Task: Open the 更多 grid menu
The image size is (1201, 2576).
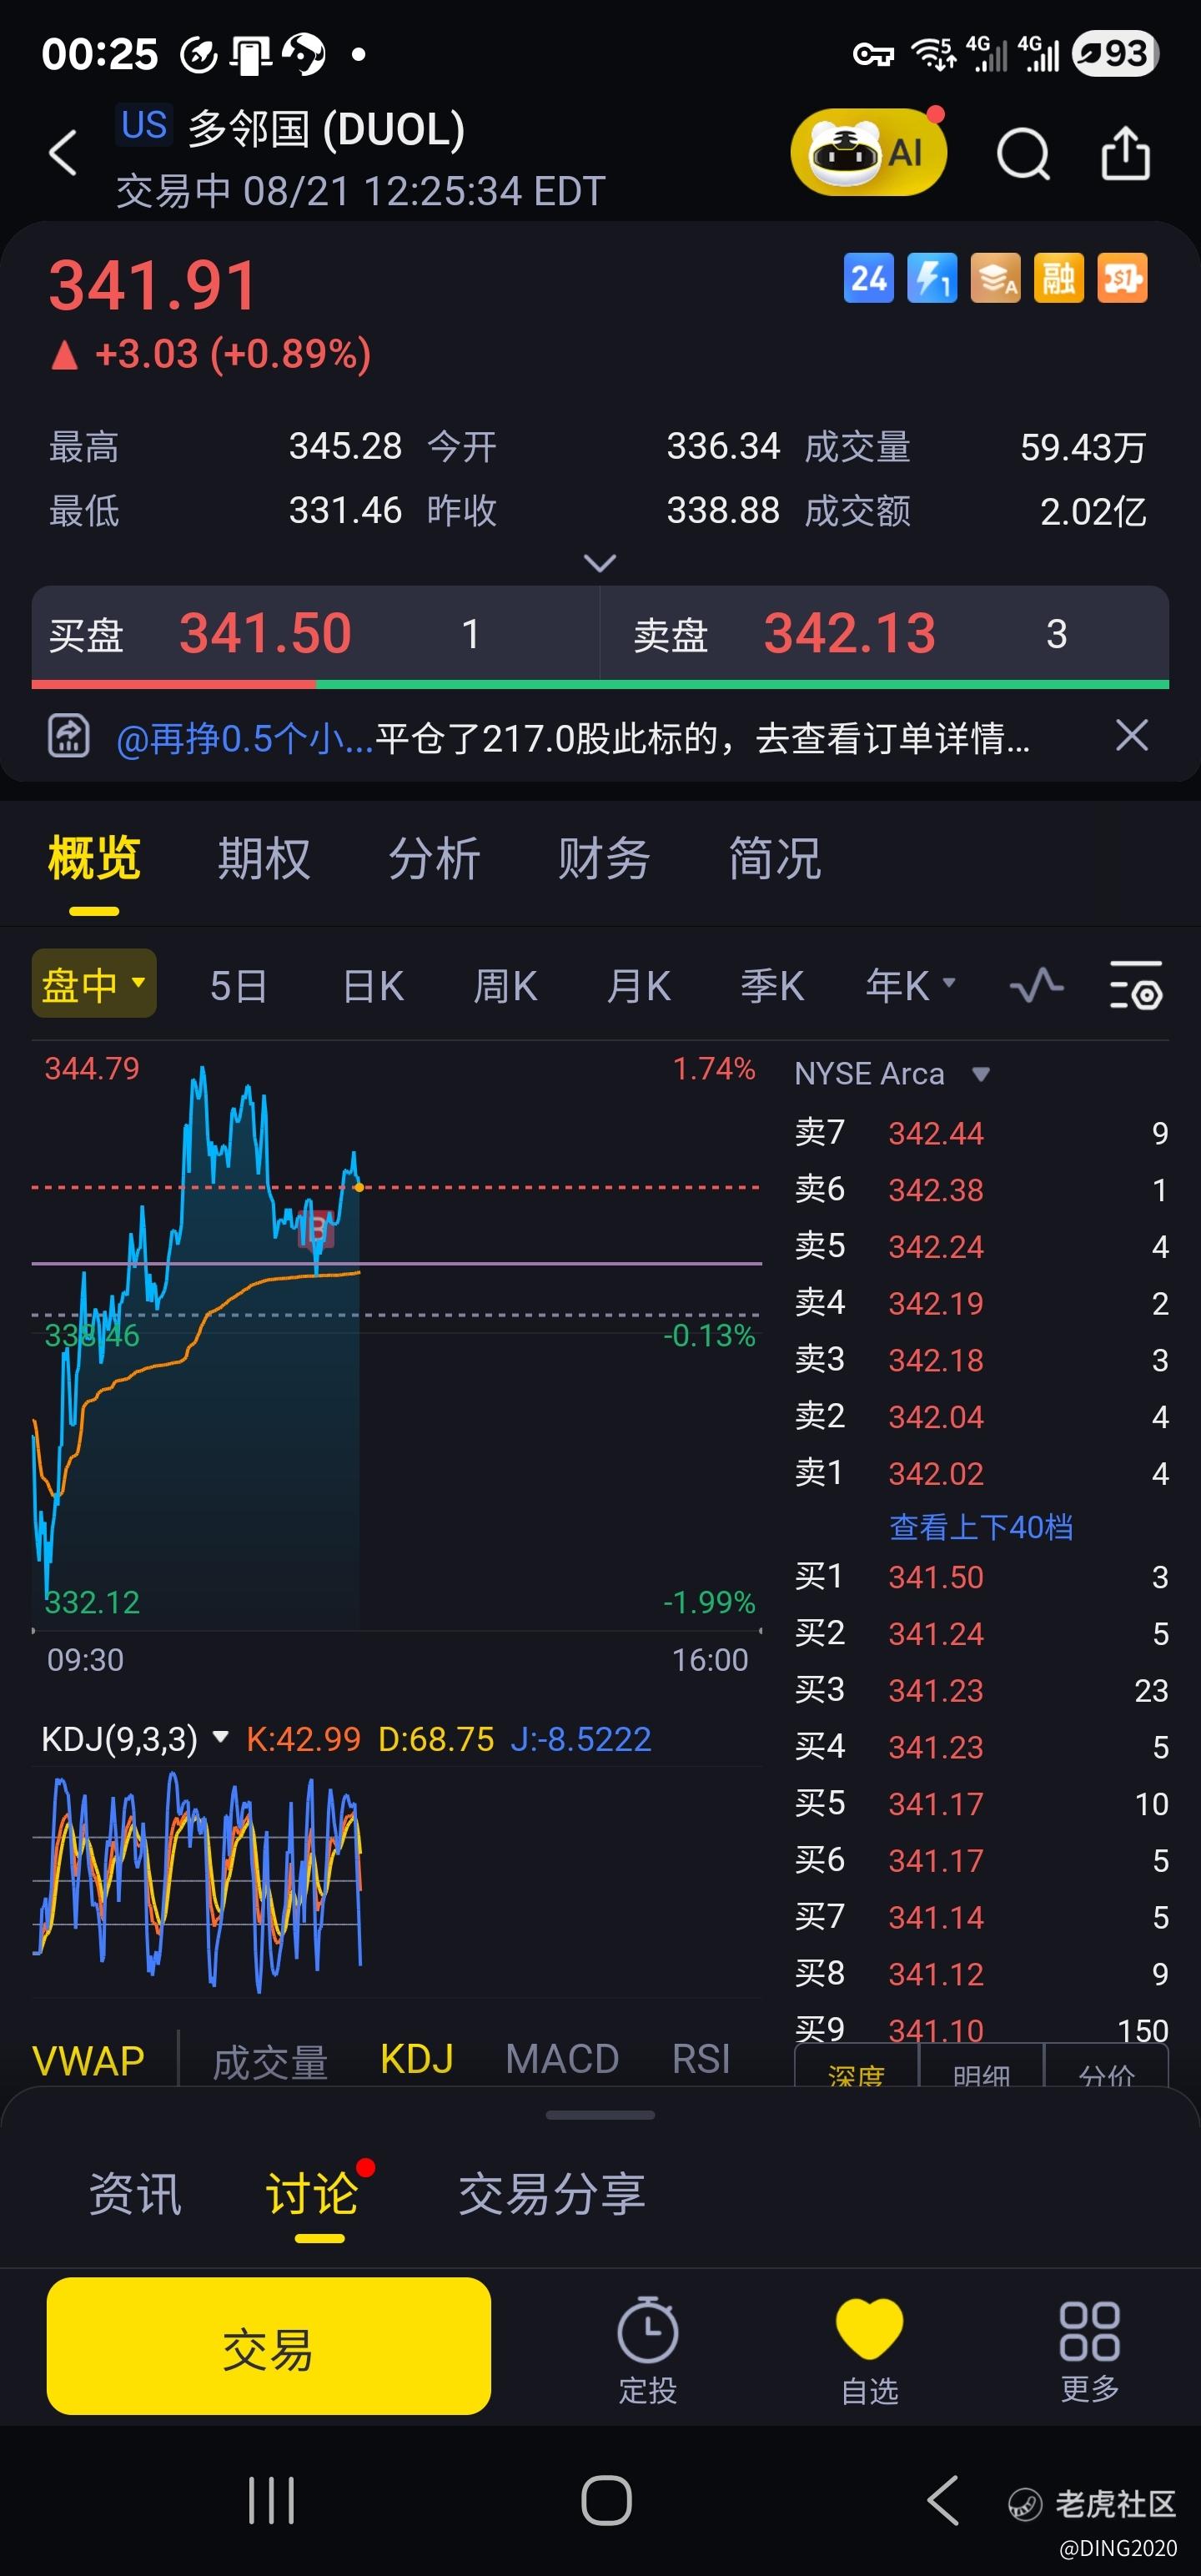Action: [1090, 2349]
